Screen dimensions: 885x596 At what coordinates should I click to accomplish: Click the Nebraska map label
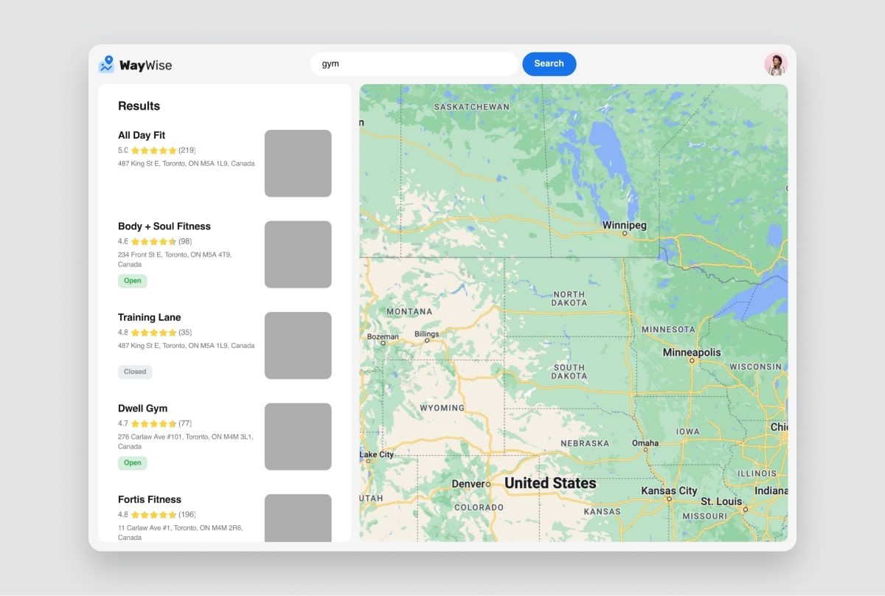(585, 443)
